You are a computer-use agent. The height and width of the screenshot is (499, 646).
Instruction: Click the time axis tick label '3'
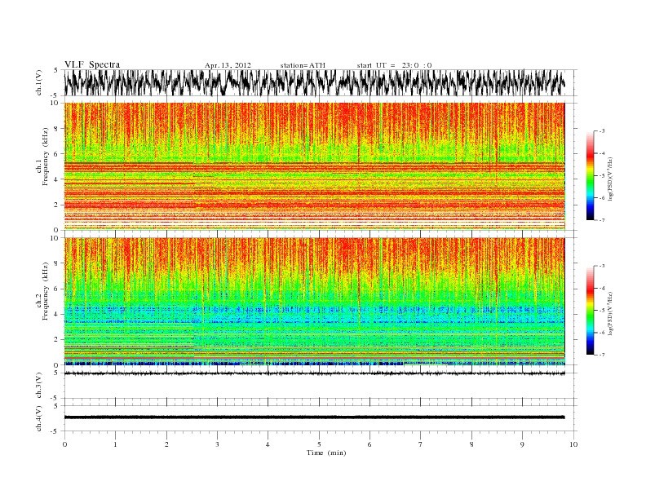(x=218, y=444)
